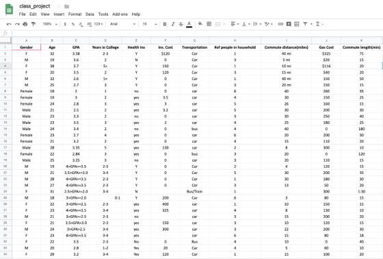
Task: Click the merge cells icon
Action: point(217,24)
